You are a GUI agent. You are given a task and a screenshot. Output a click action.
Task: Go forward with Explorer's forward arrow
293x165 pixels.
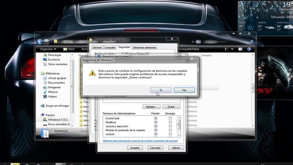point(46,42)
